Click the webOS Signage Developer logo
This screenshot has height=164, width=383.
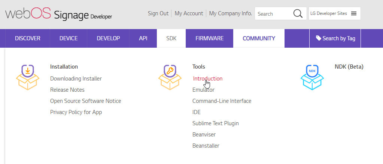click(x=59, y=14)
